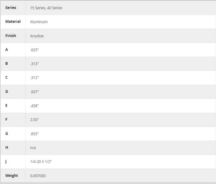Image resolution: width=216 pixels, height=184 pixels.
Task: Select the Weight row label
Action: 12,176
